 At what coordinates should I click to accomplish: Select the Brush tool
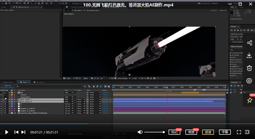(x=36, y=3)
